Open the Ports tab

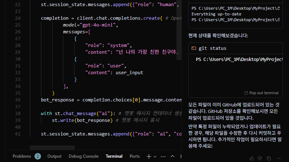click(x=134, y=156)
